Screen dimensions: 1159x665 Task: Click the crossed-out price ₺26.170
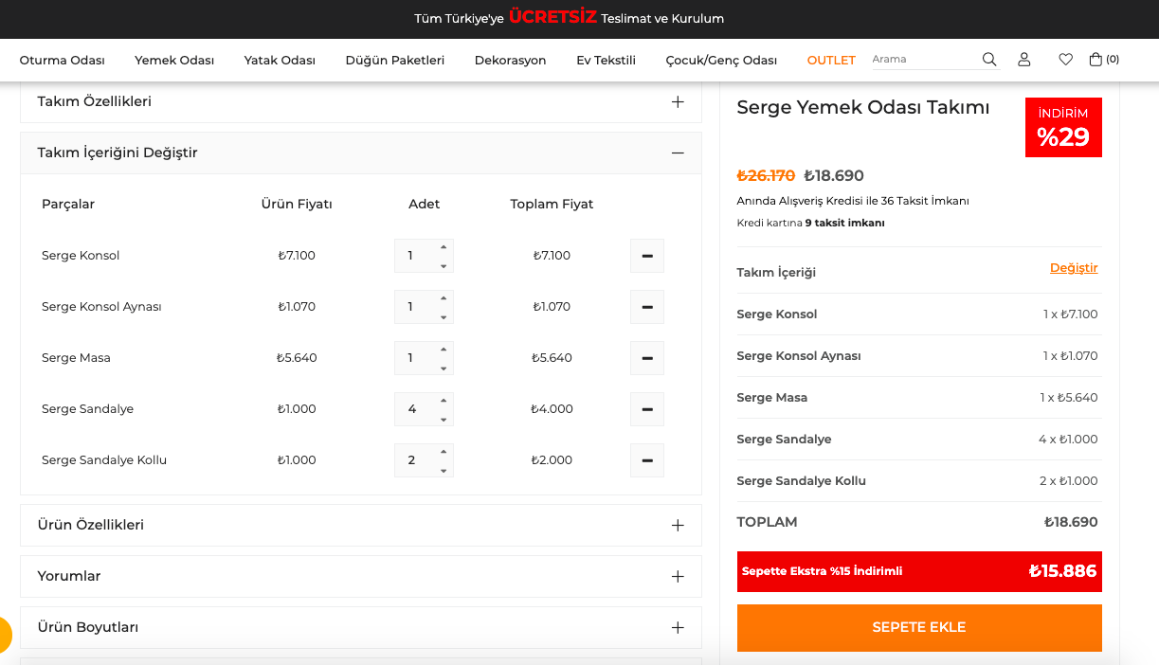pos(766,175)
